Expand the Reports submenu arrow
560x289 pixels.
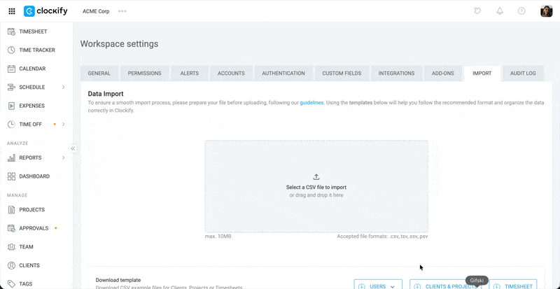(x=64, y=158)
